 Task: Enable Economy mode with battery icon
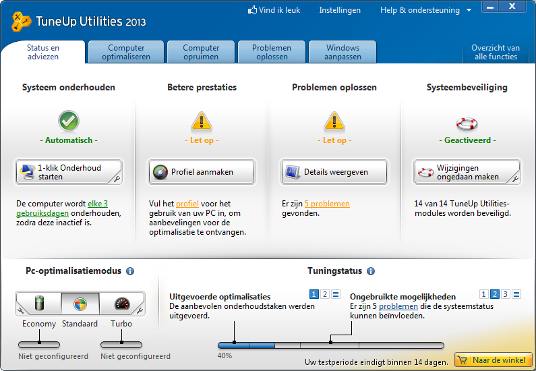click(x=38, y=304)
